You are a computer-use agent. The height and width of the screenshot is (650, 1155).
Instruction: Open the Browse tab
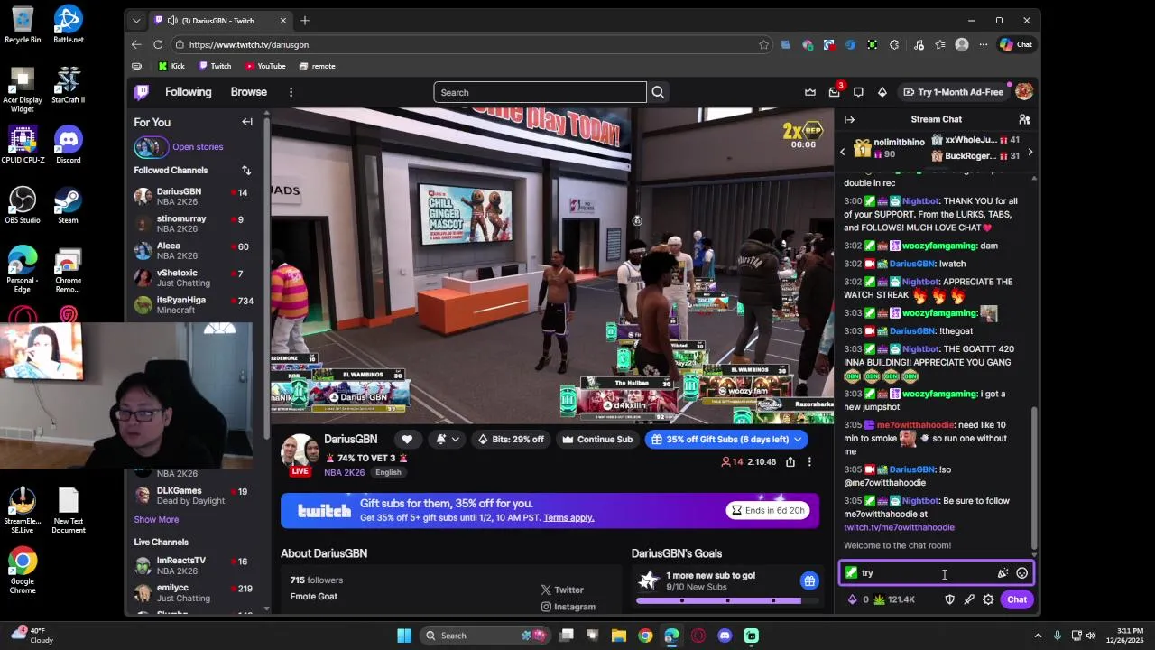pyautogui.click(x=248, y=92)
